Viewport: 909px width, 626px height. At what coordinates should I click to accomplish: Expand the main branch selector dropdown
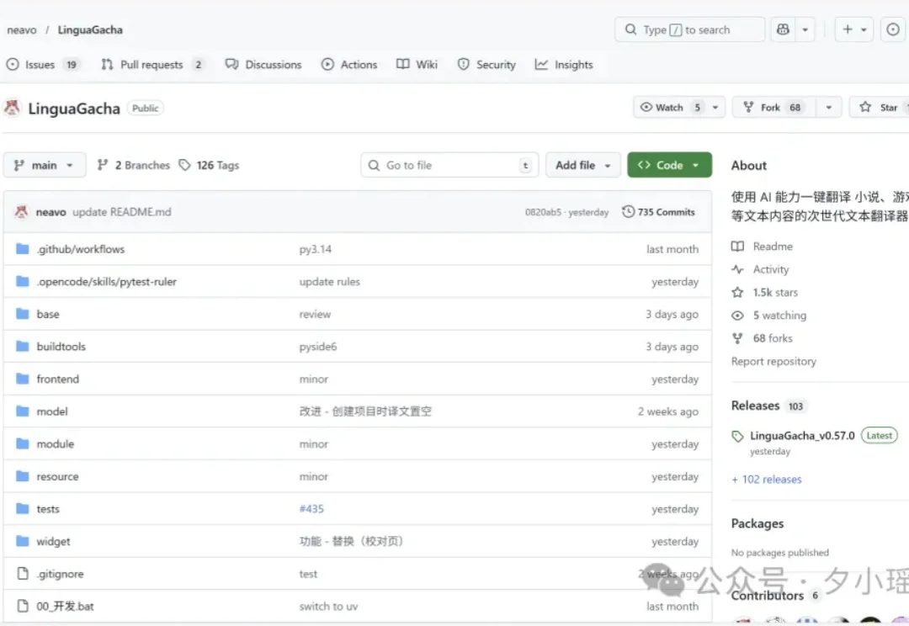coord(44,165)
